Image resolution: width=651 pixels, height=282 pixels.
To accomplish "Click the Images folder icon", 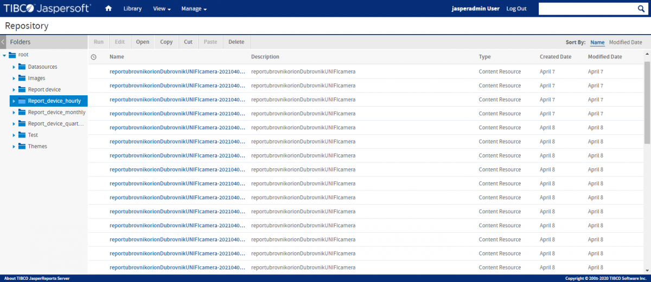I will (x=22, y=78).
